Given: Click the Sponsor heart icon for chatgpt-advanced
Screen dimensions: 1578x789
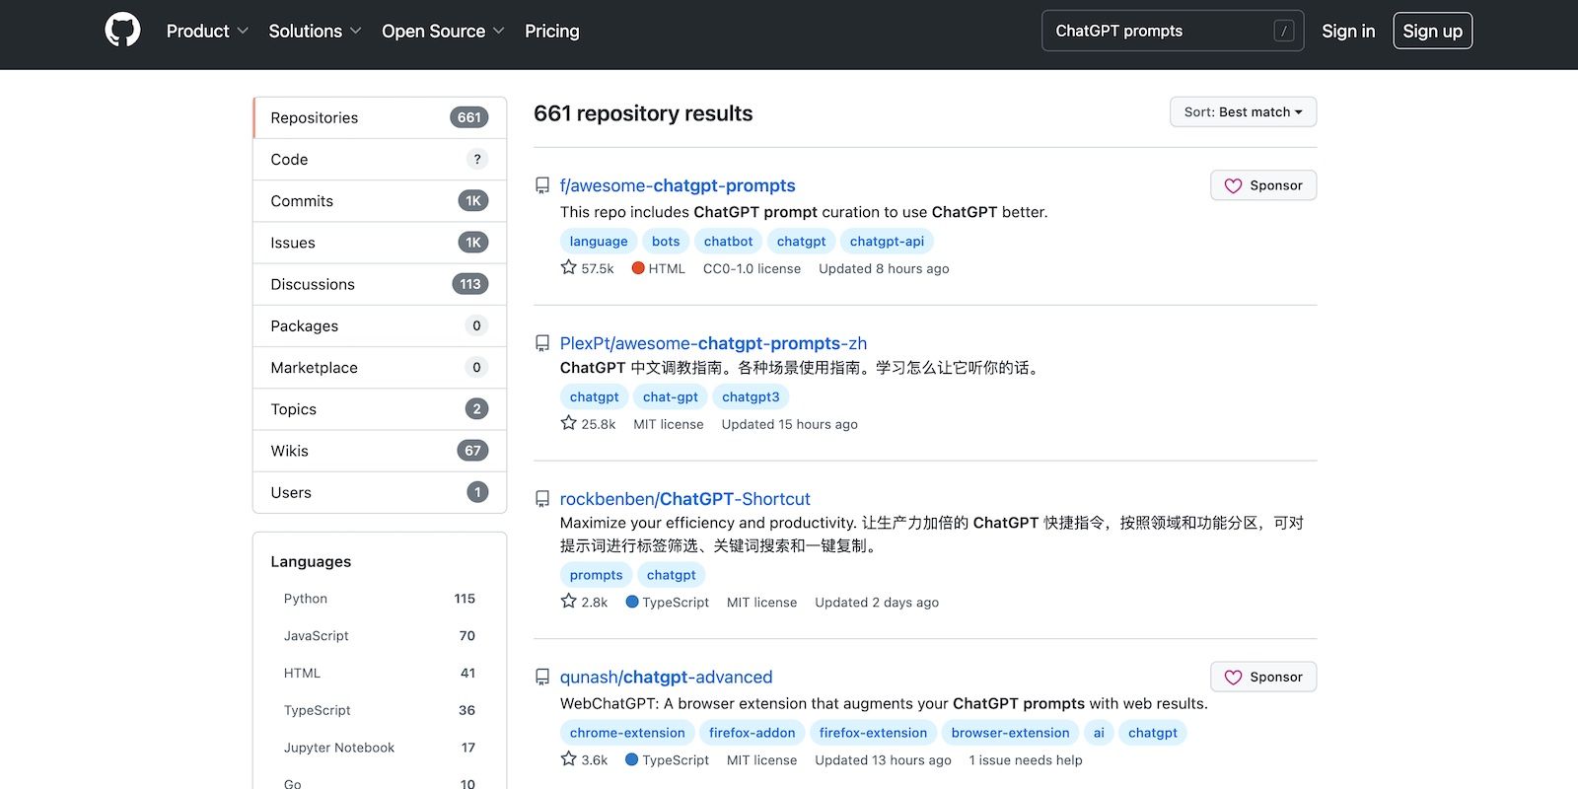Looking at the screenshot, I should pos(1233,677).
